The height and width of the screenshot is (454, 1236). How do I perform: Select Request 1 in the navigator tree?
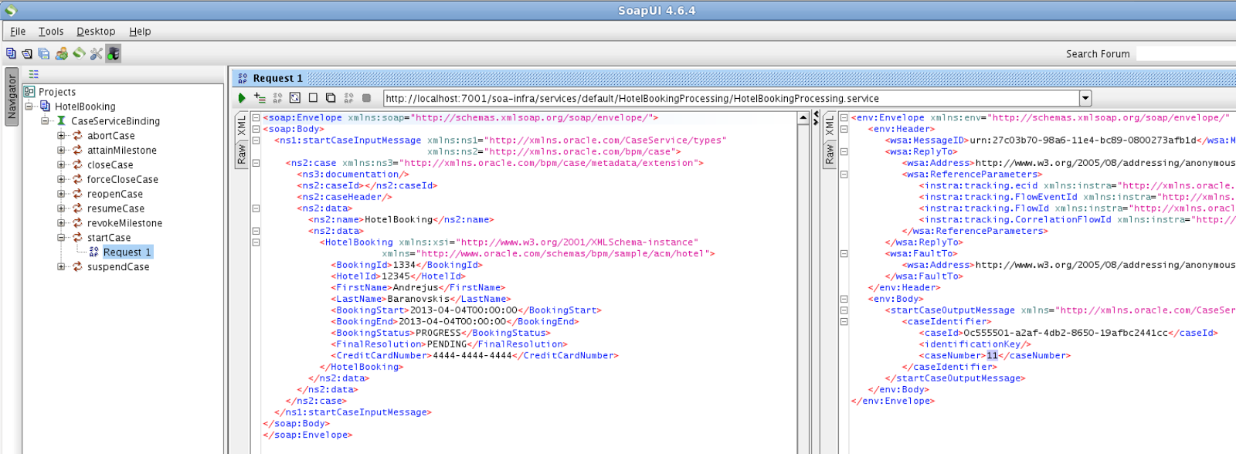[127, 252]
